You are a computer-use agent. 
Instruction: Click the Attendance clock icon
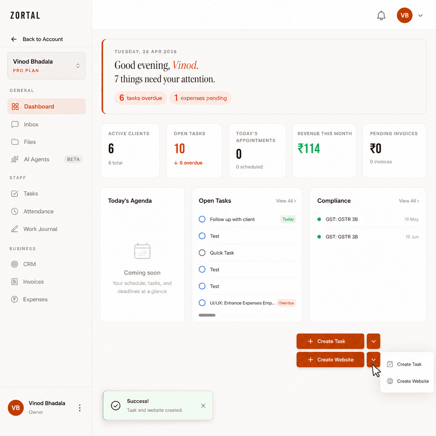(15, 211)
